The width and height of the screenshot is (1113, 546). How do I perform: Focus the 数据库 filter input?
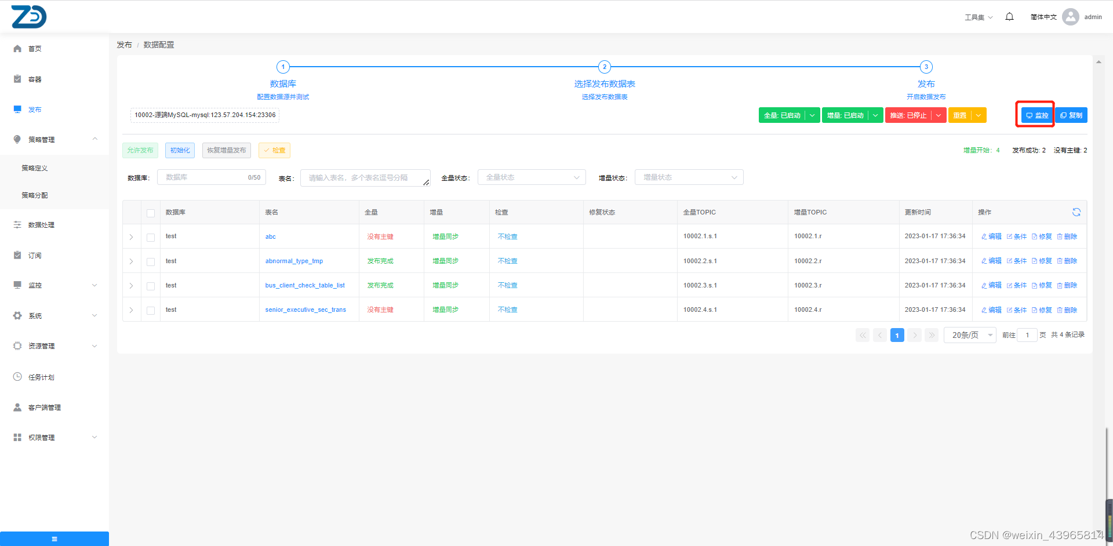tap(212, 177)
